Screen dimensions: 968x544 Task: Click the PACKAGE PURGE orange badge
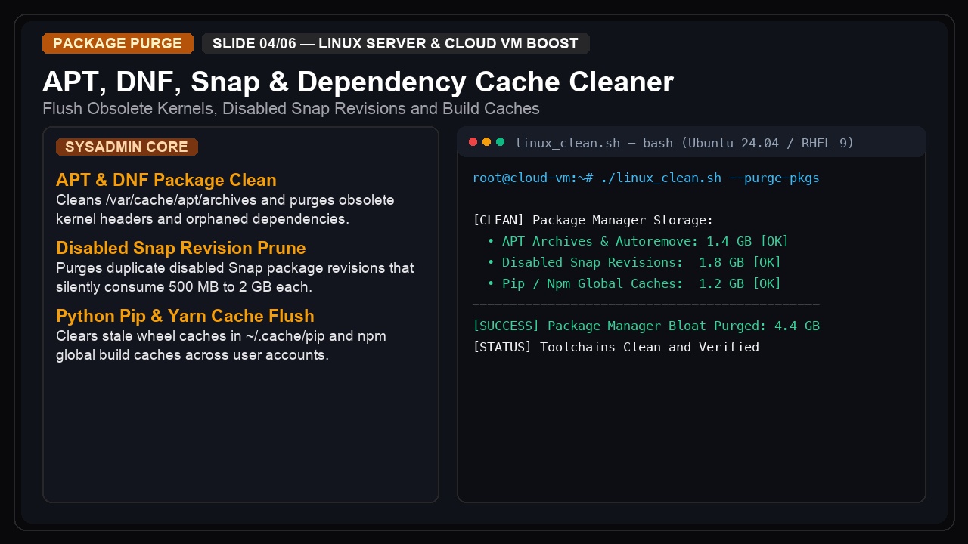pyautogui.click(x=118, y=43)
